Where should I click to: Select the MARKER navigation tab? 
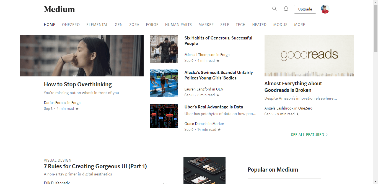[x=206, y=25]
